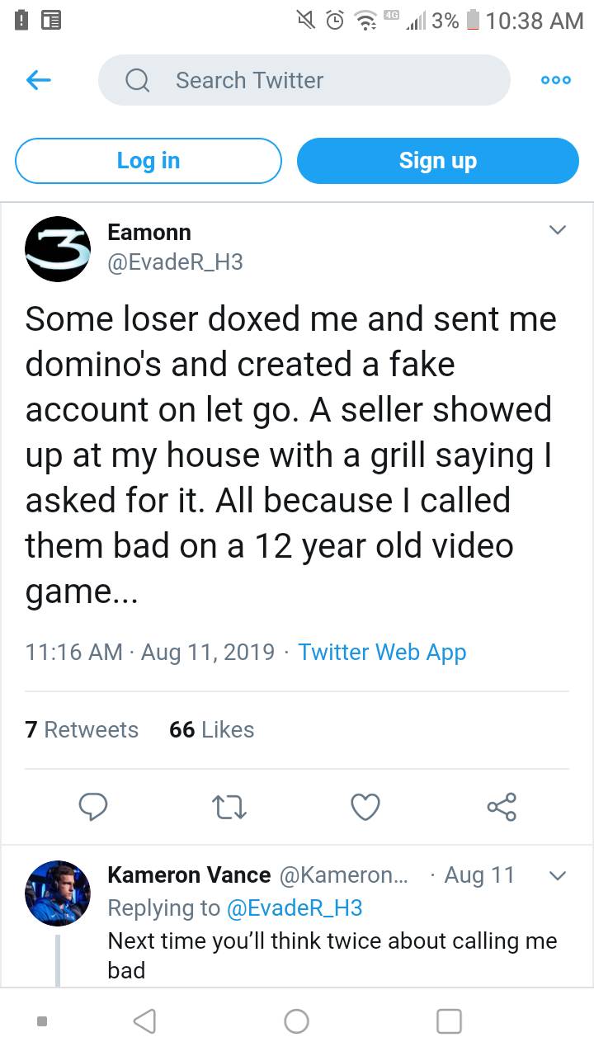Open the reply icon on Eamonn's tweet

[93, 807]
